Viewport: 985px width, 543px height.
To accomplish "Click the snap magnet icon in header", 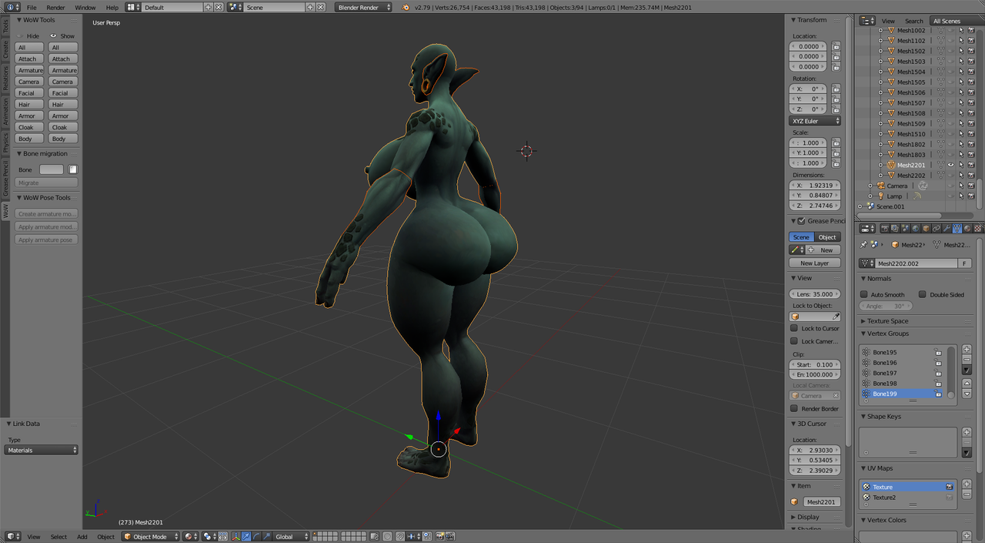I will 400,537.
